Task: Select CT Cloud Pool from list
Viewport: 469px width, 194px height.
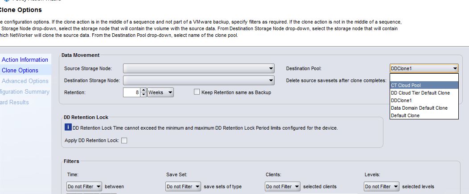Action: (x=424, y=85)
